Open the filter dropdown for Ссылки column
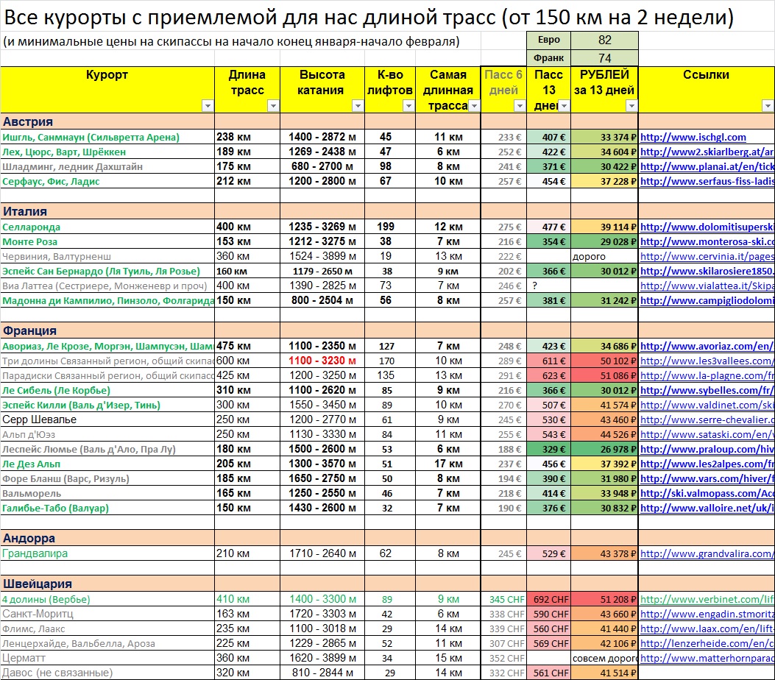Image resolution: width=775 pixels, height=680 pixels. click(768, 106)
